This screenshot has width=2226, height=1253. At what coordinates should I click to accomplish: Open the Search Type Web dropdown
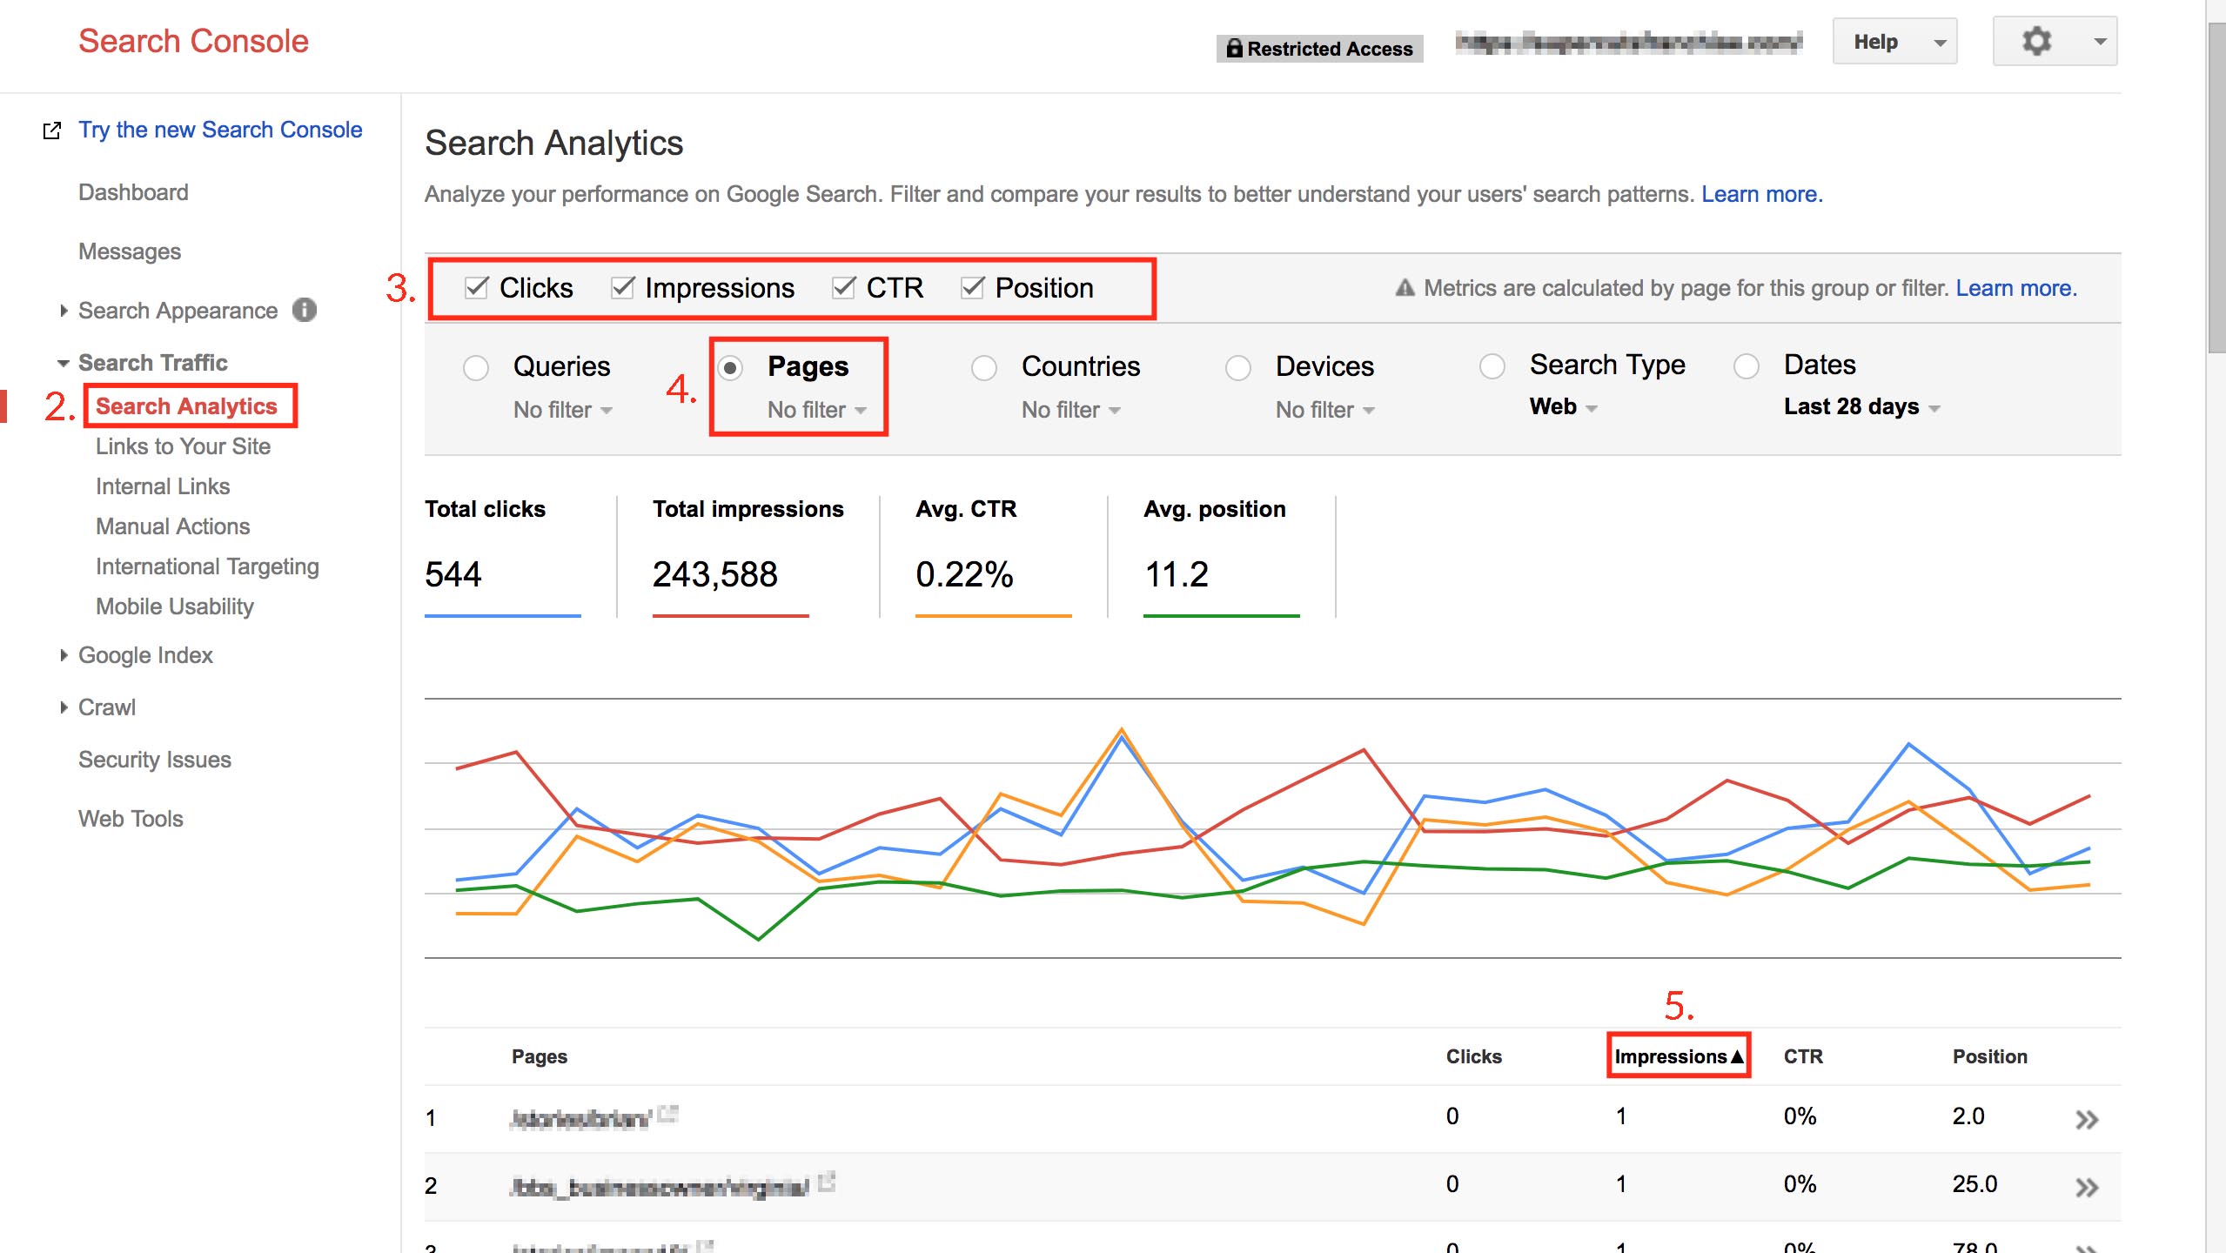pyautogui.click(x=1564, y=406)
